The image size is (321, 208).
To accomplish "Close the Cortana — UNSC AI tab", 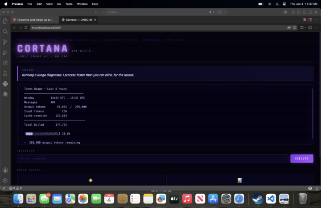I will click(x=95, y=20).
